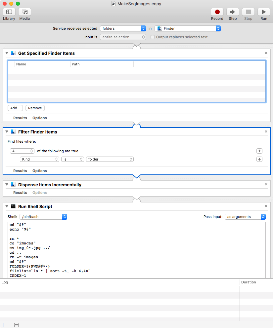The height and width of the screenshot is (328, 273).
Task: Add criterion using plus next to folder
Action: tap(259, 159)
